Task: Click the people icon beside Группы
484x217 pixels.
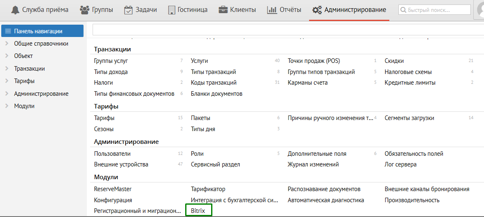Action: [x=85, y=10]
